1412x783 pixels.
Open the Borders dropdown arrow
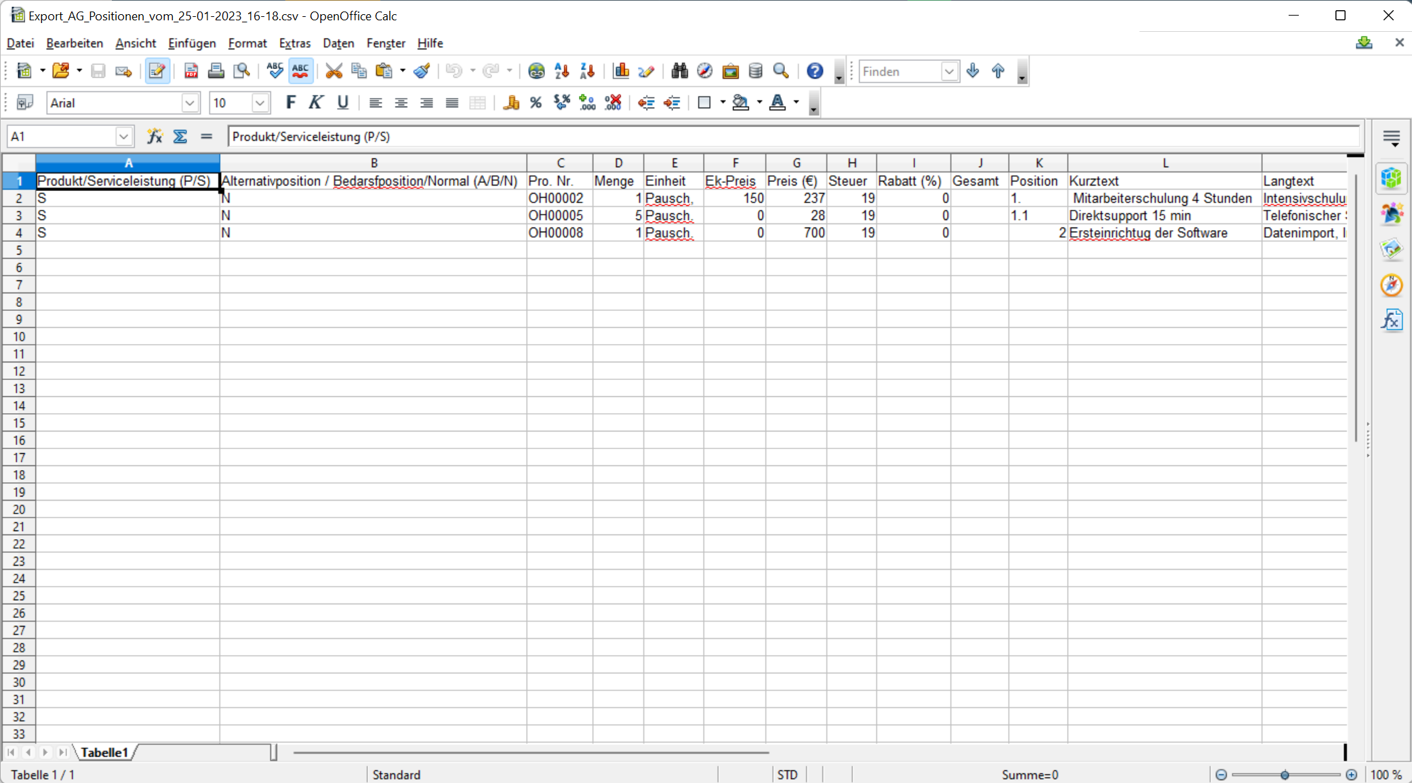(723, 103)
